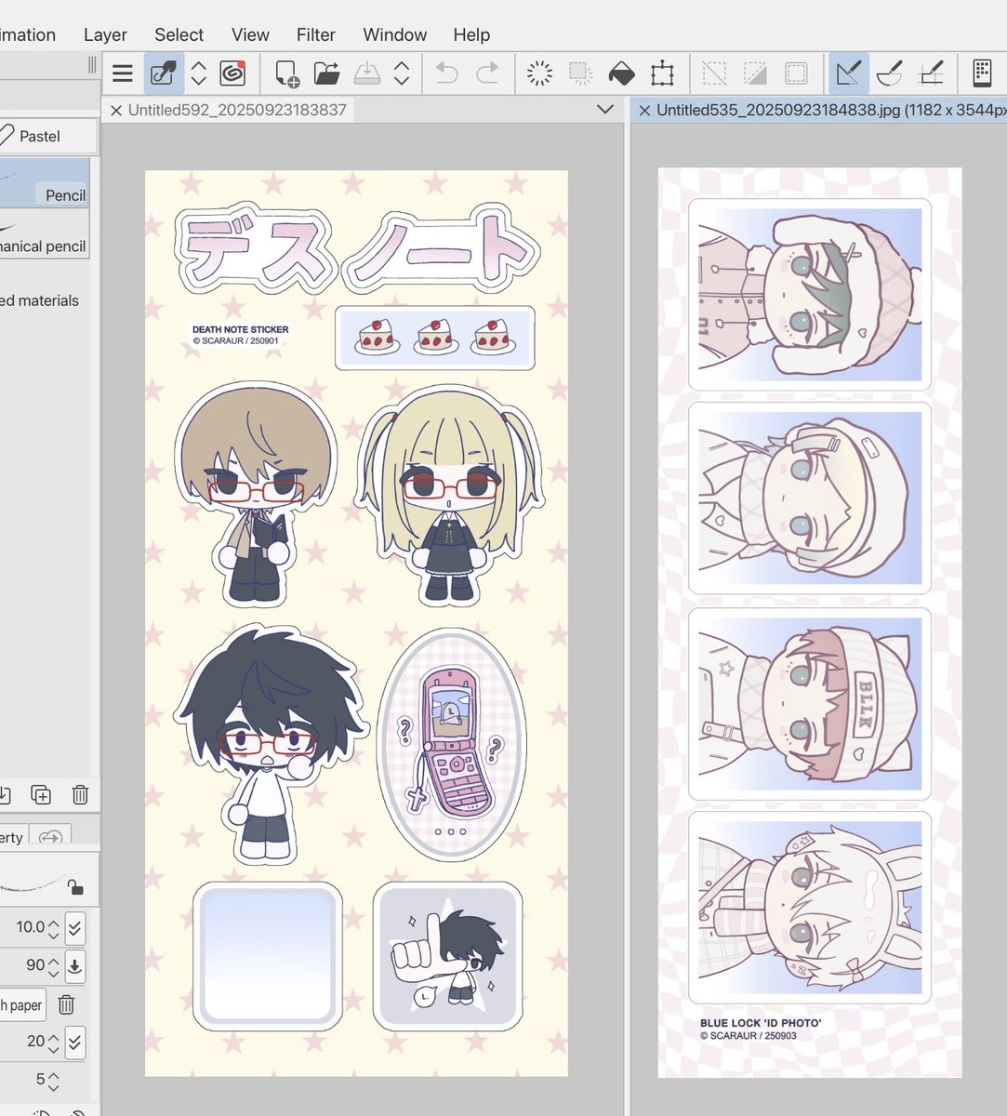Select the Mechanical pencil sub tool

coord(45,233)
